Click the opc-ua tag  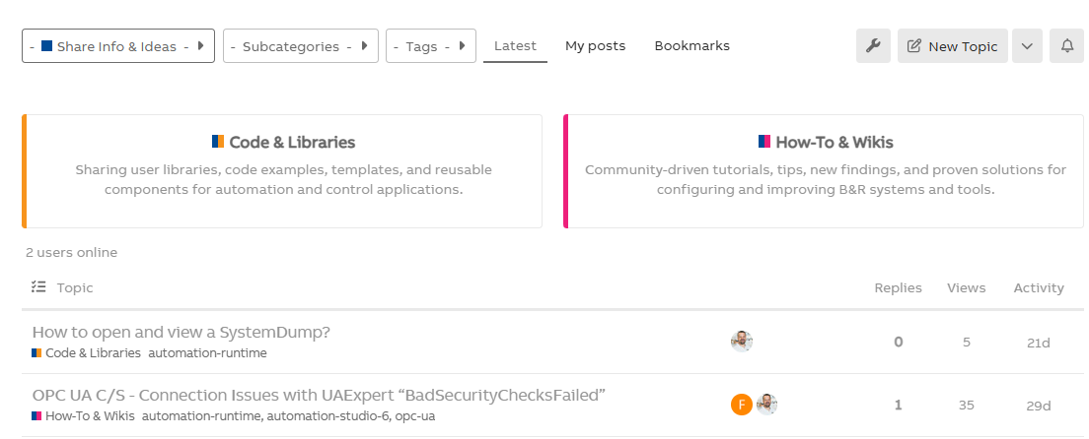tap(414, 415)
